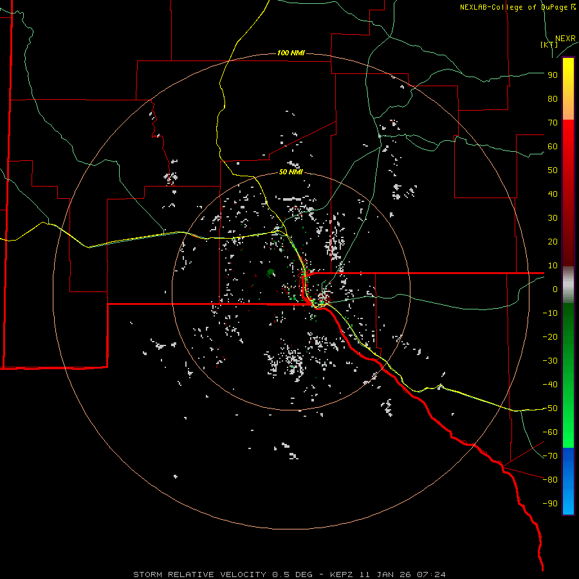Click the NEXLAB-College of DuPage credit text
This screenshot has height=579, width=579.
(518, 7)
